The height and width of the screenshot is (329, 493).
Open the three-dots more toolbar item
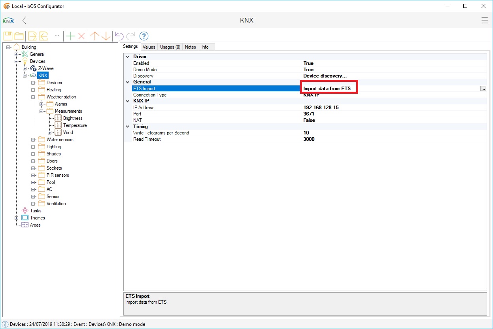(57, 36)
